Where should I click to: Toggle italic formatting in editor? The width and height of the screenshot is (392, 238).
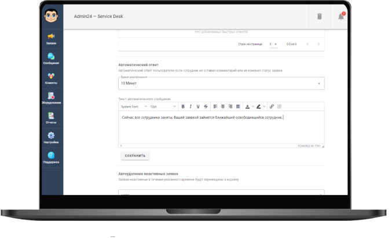point(190,107)
